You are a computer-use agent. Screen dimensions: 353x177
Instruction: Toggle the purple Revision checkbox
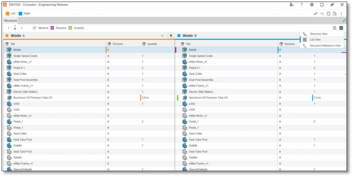click(52, 28)
